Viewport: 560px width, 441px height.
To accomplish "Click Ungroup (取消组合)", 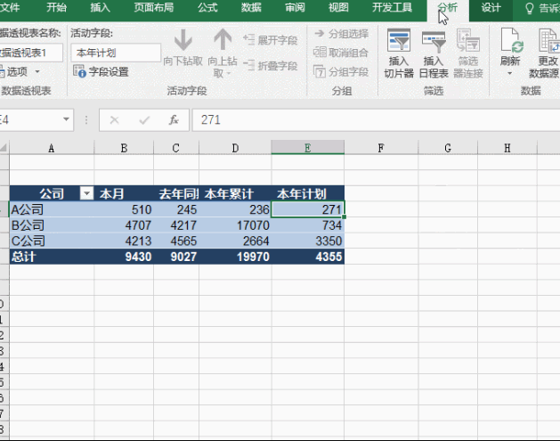I will (341, 53).
